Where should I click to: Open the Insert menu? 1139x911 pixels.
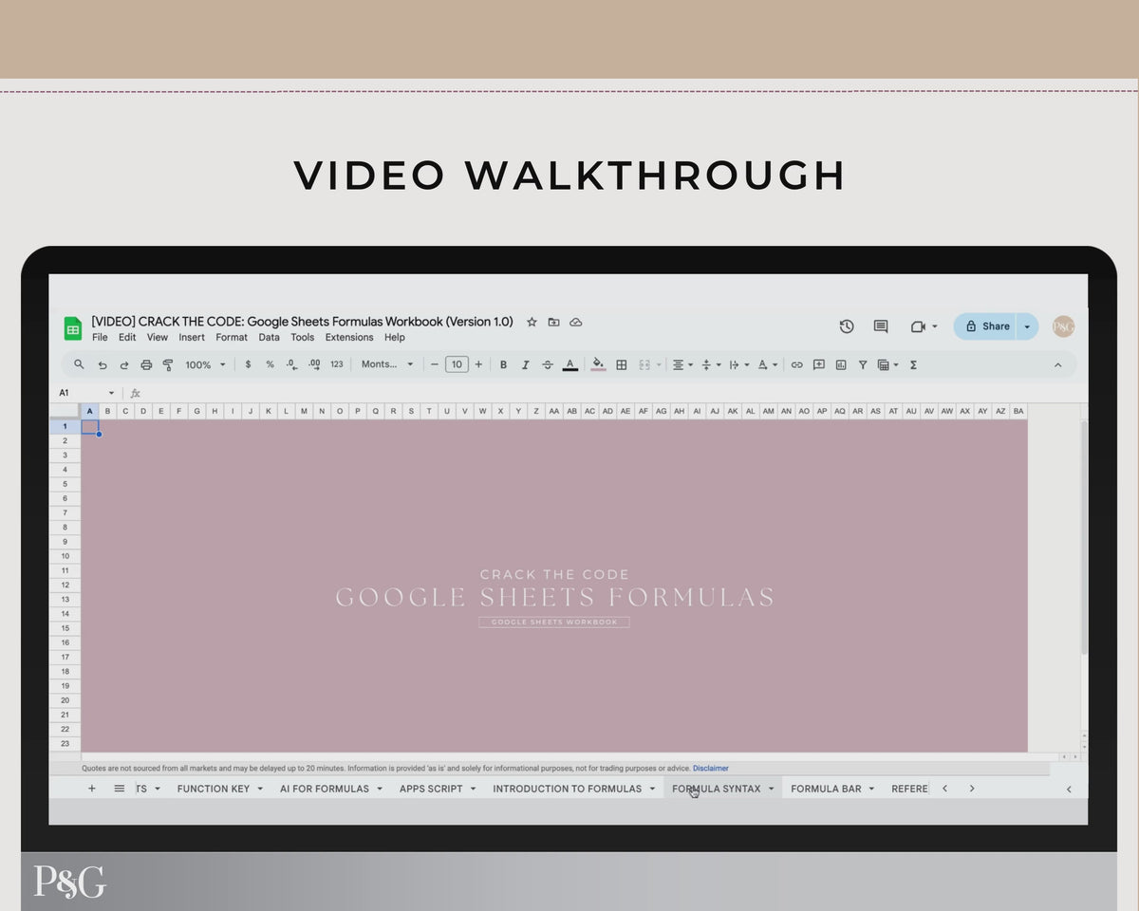click(192, 337)
